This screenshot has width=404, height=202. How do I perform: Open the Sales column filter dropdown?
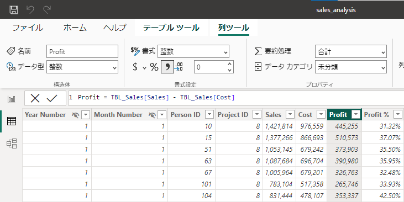tap(290, 114)
